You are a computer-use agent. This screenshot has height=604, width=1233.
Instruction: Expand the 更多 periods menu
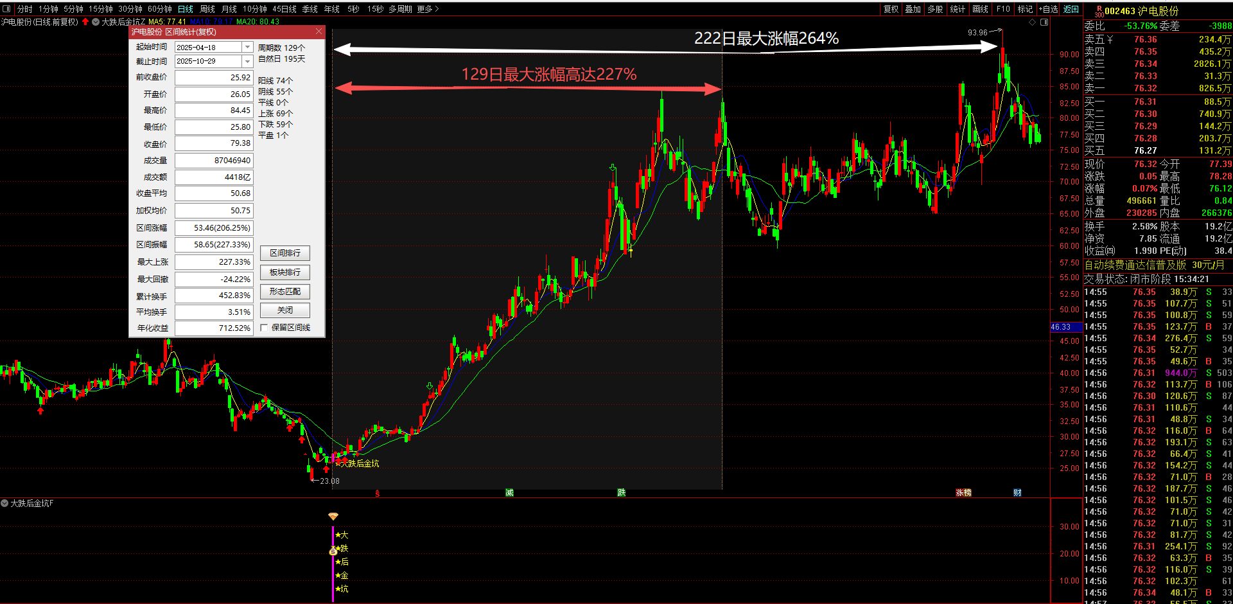pyautogui.click(x=428, y=9)
